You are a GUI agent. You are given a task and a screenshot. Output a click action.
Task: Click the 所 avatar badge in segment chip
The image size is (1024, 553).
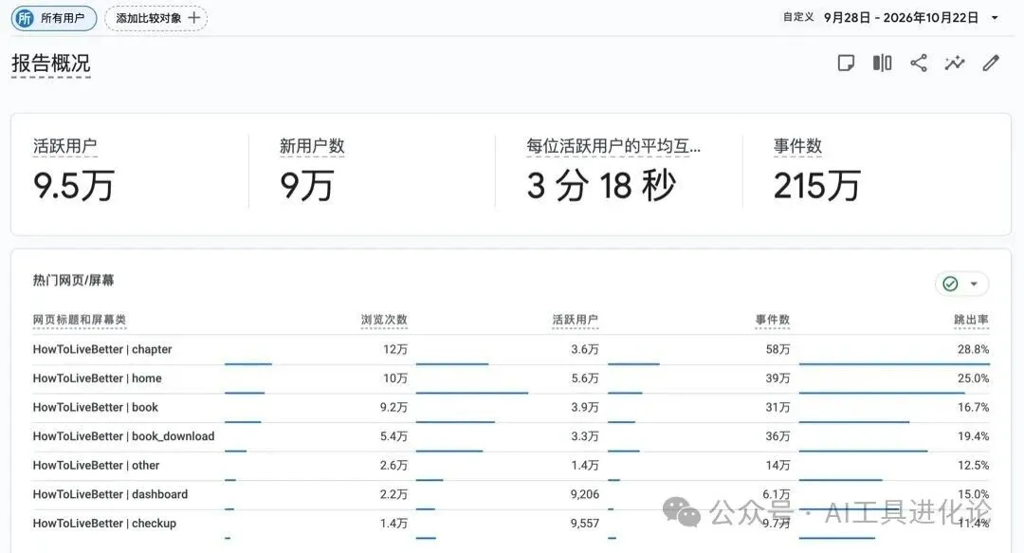pyautogui.click(x=25, y=18)
